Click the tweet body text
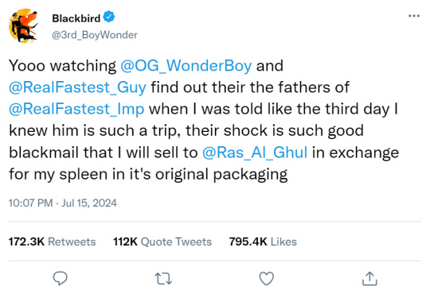 point(204,120)
